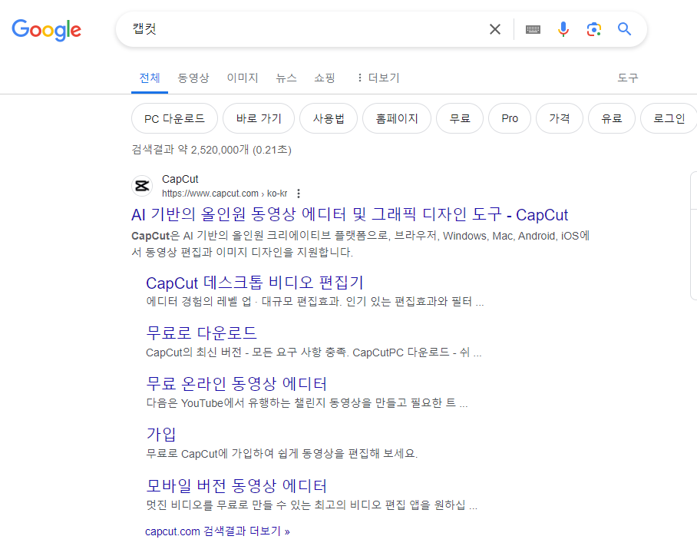Click the description starting CapCut은 AI 기반의

coord(361,244)
